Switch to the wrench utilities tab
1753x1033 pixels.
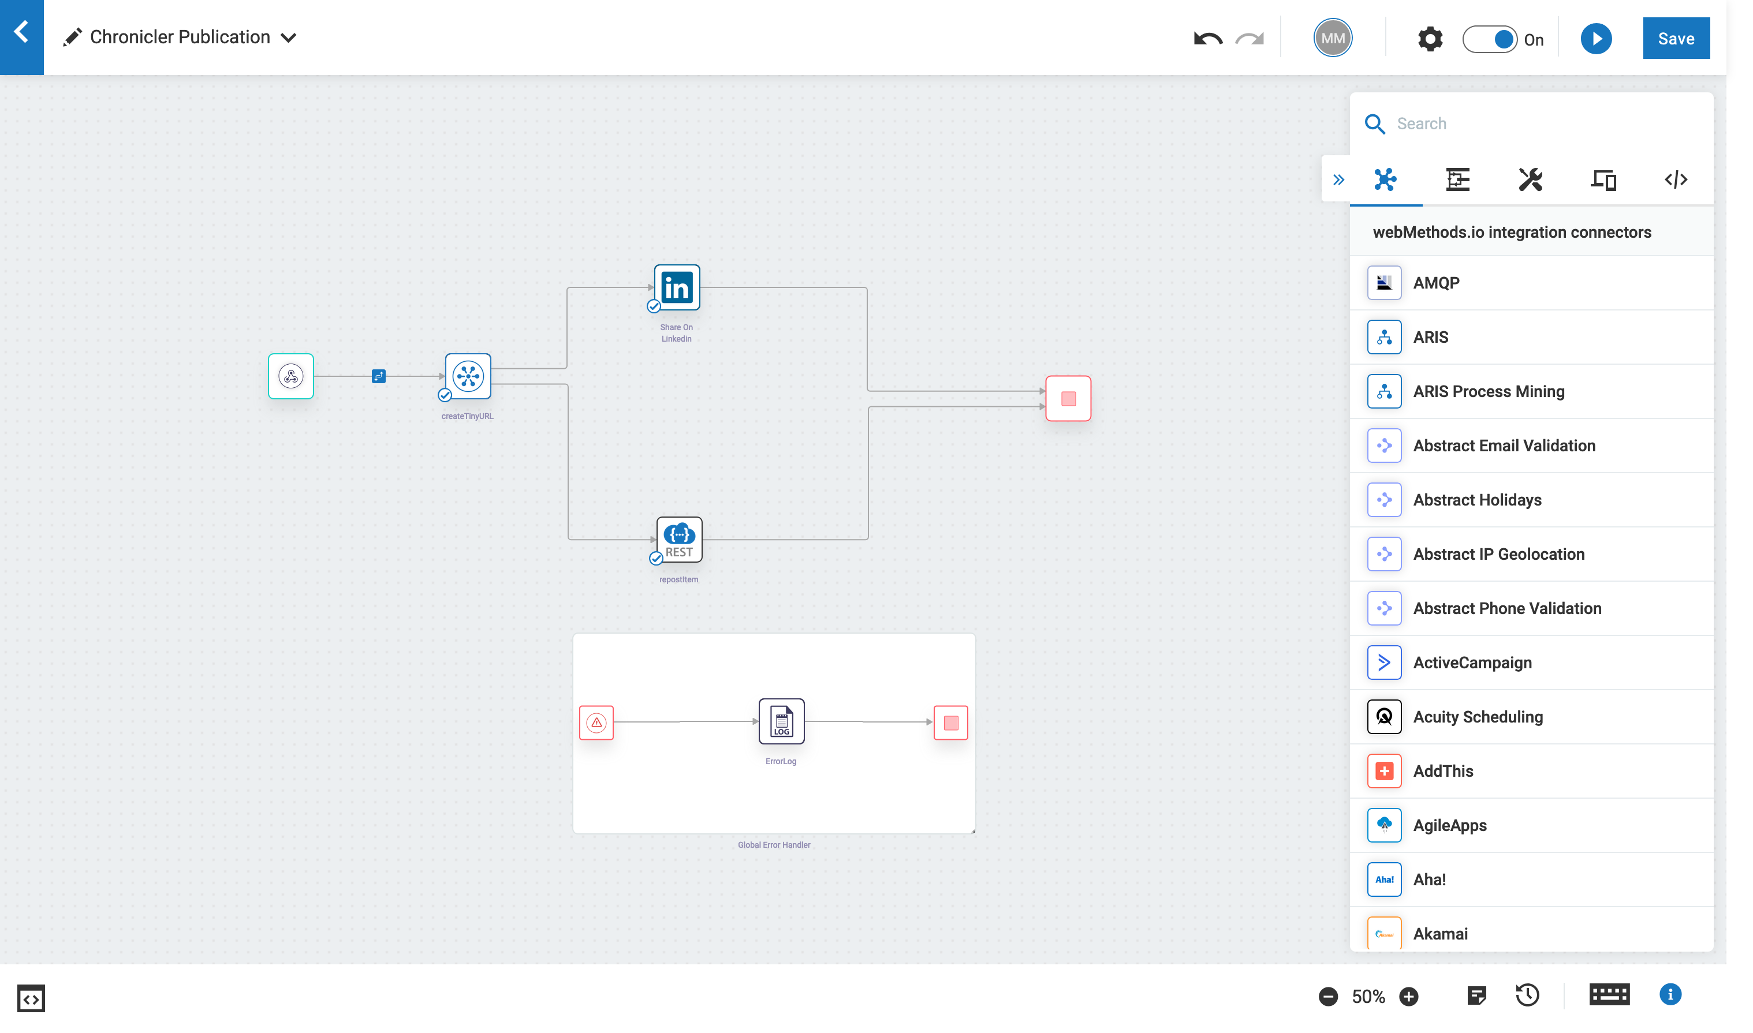tap(1530, 179)
